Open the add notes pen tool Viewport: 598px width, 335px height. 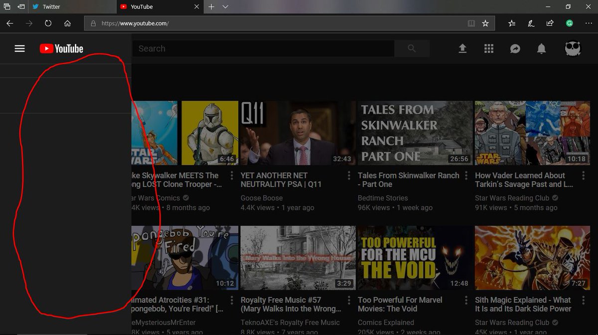531,23
